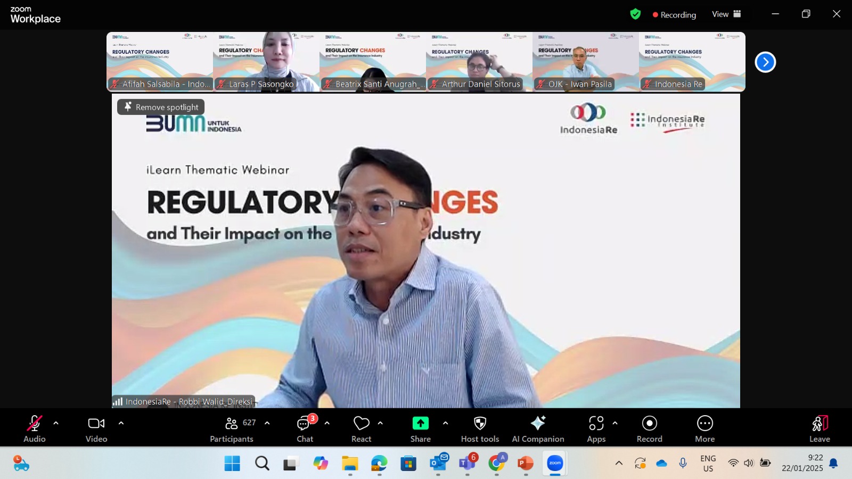Click Recording indicator at top
This screenshot has width=852, height=479.
(674, 15)
